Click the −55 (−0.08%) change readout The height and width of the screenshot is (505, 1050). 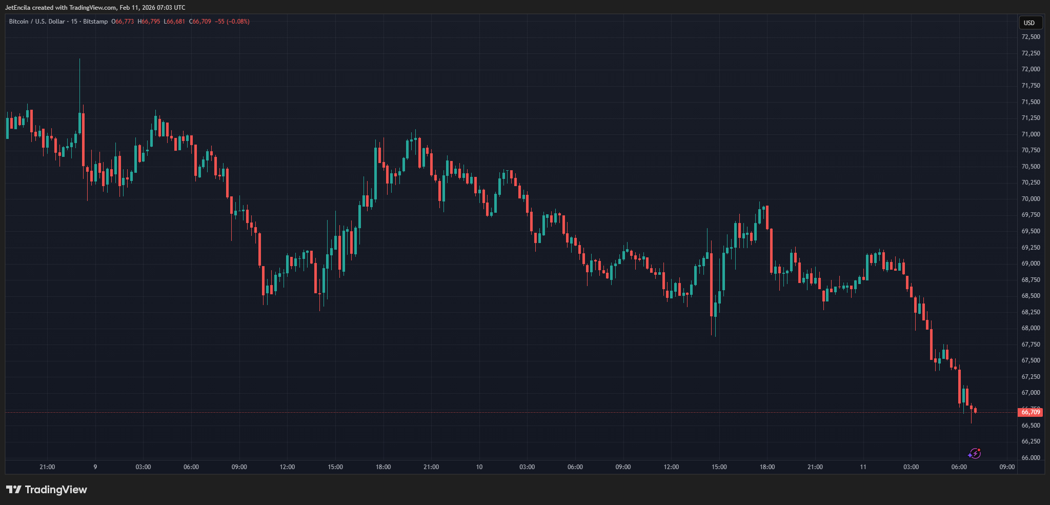[x=232, y=22]
